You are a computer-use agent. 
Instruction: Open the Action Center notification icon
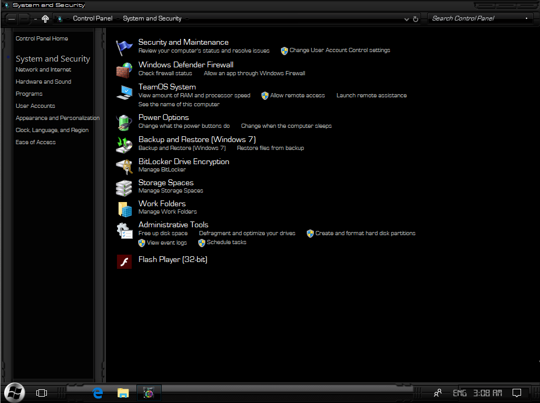517,392
